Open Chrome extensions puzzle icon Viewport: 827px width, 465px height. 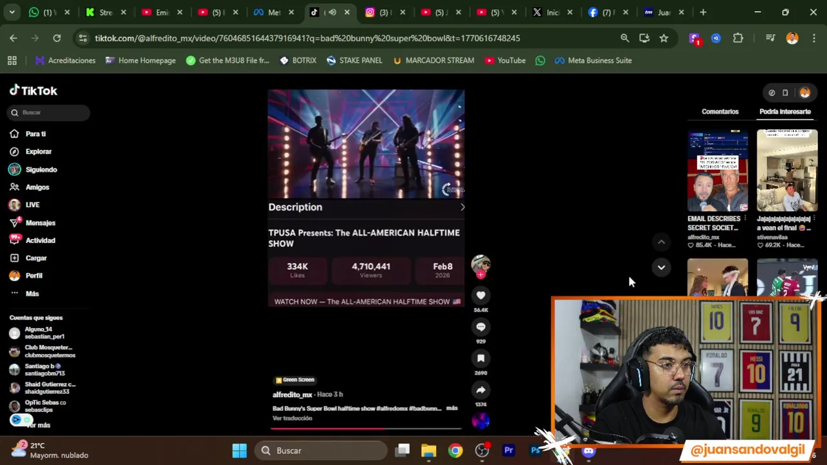(x=738, y=38)
